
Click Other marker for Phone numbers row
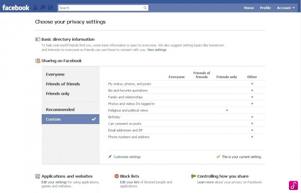pos(252,137)
